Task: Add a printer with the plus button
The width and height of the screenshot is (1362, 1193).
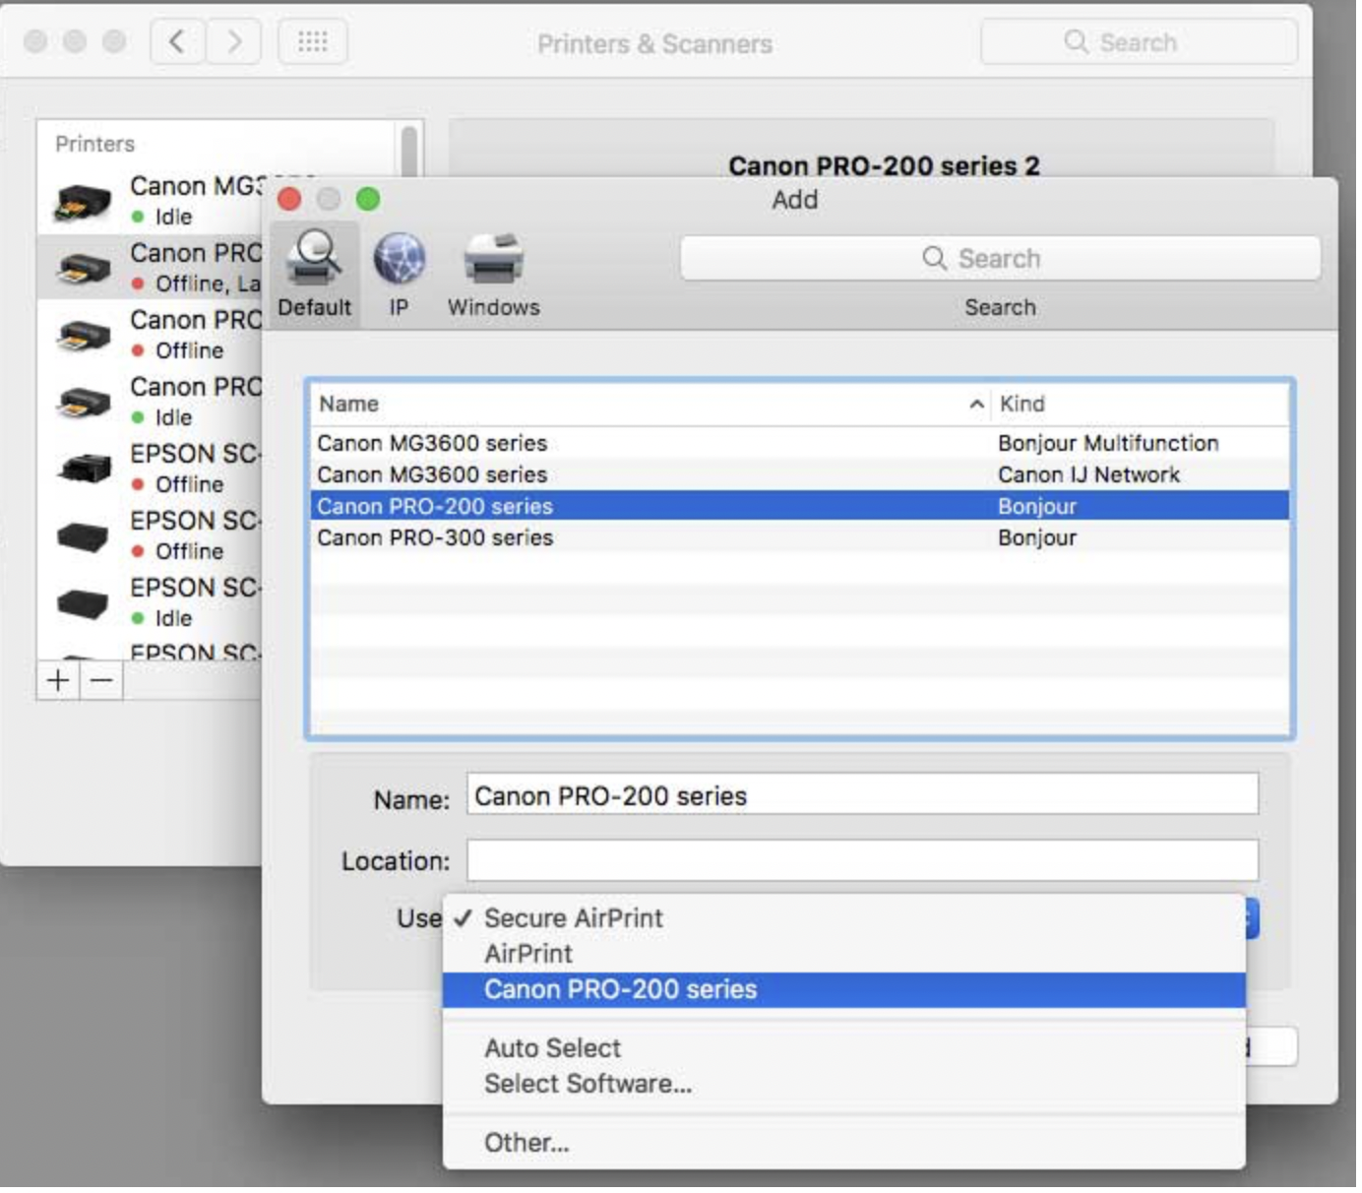Action: point(58,683)
